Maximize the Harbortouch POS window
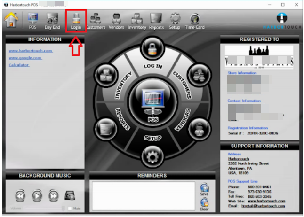The image size is (304, 217). [x=283, y=4]
